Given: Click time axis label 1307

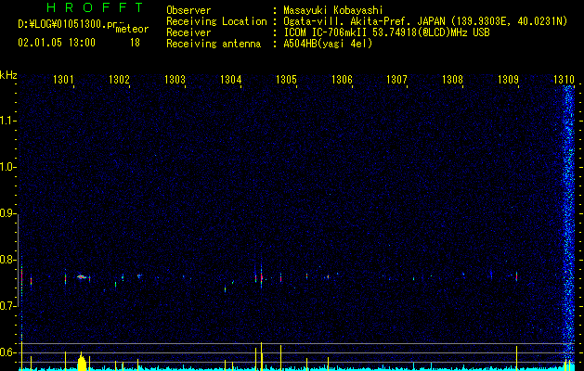Looking at the screenshot, I should 396,79.
